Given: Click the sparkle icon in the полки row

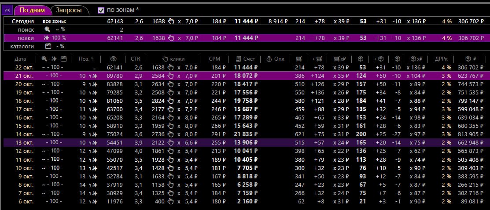Looking at the screenshot, I should point(47,38).
